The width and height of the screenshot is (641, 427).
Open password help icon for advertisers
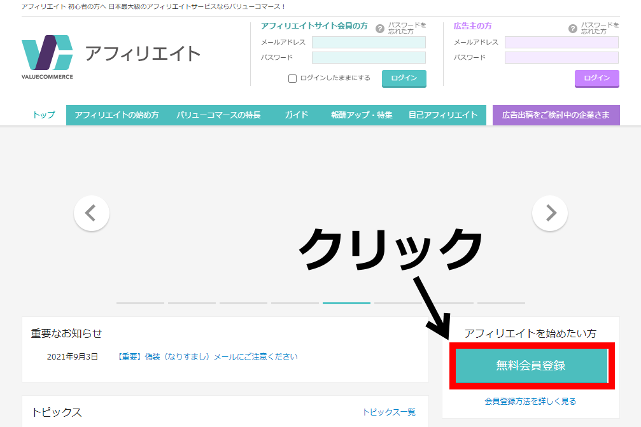click(x=573, y=29)
